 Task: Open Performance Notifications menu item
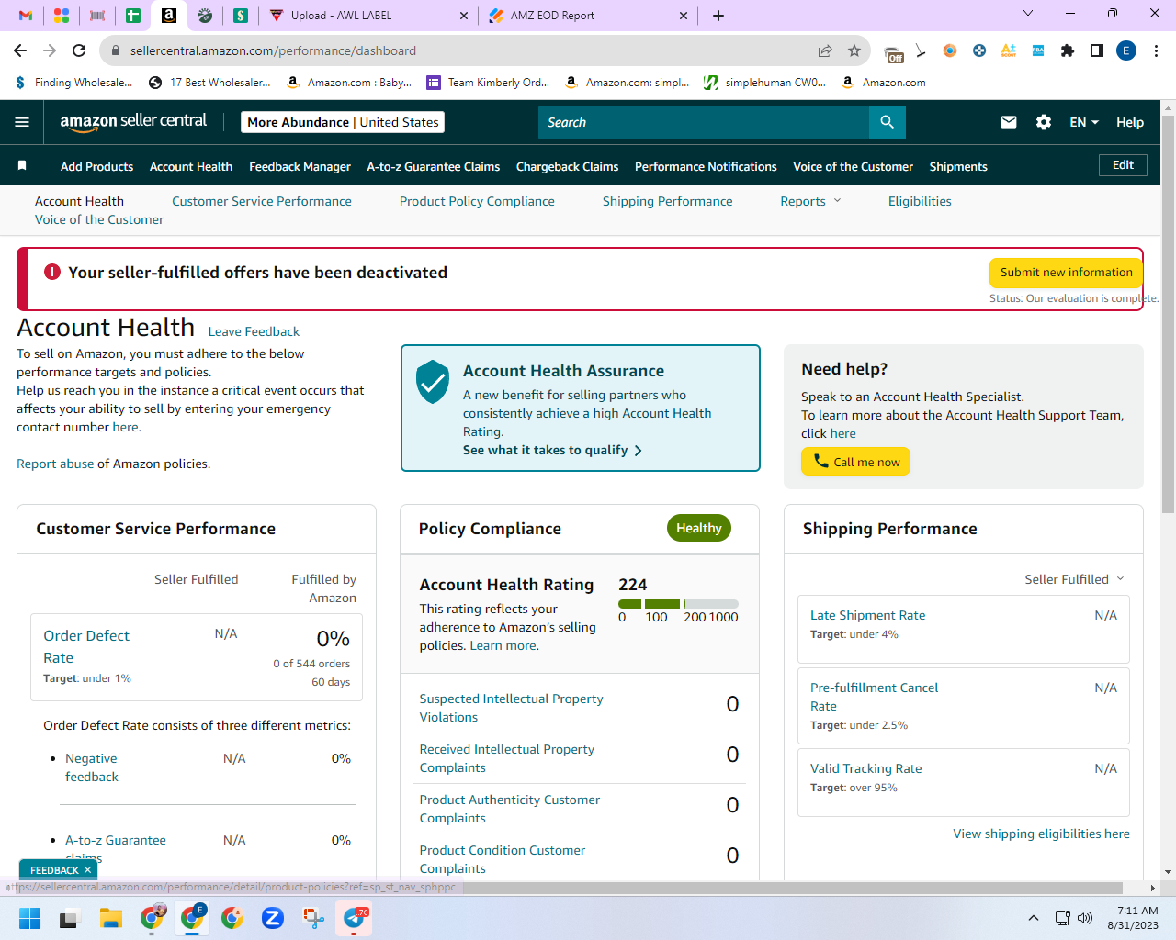tap(706, 166)
